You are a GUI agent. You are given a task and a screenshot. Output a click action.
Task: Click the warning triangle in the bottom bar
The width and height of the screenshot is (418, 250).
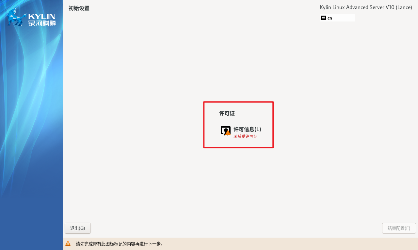coord(68,243)
